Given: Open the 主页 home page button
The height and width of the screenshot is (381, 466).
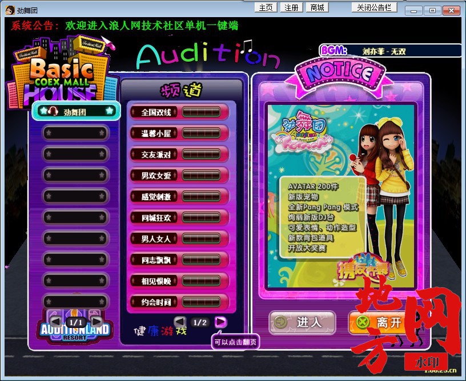Looking at the screenshot, I should 266,7.
